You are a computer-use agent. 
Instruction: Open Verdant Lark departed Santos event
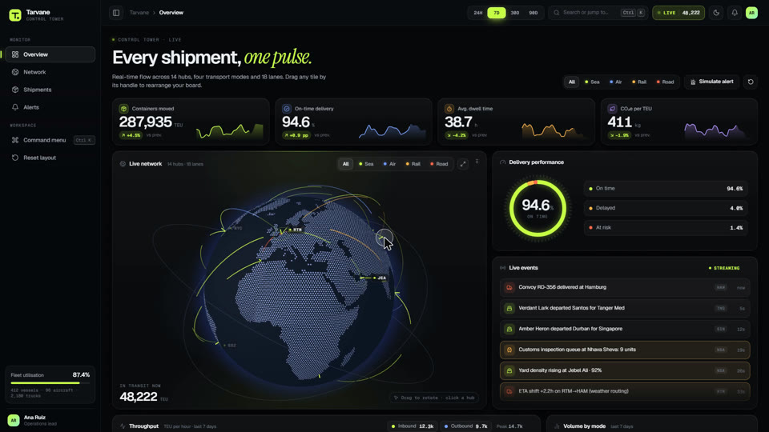coord(625,308)
